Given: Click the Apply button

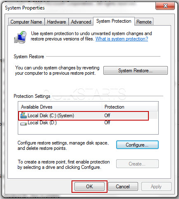Looking at the screenshot, I should point(156,187).
